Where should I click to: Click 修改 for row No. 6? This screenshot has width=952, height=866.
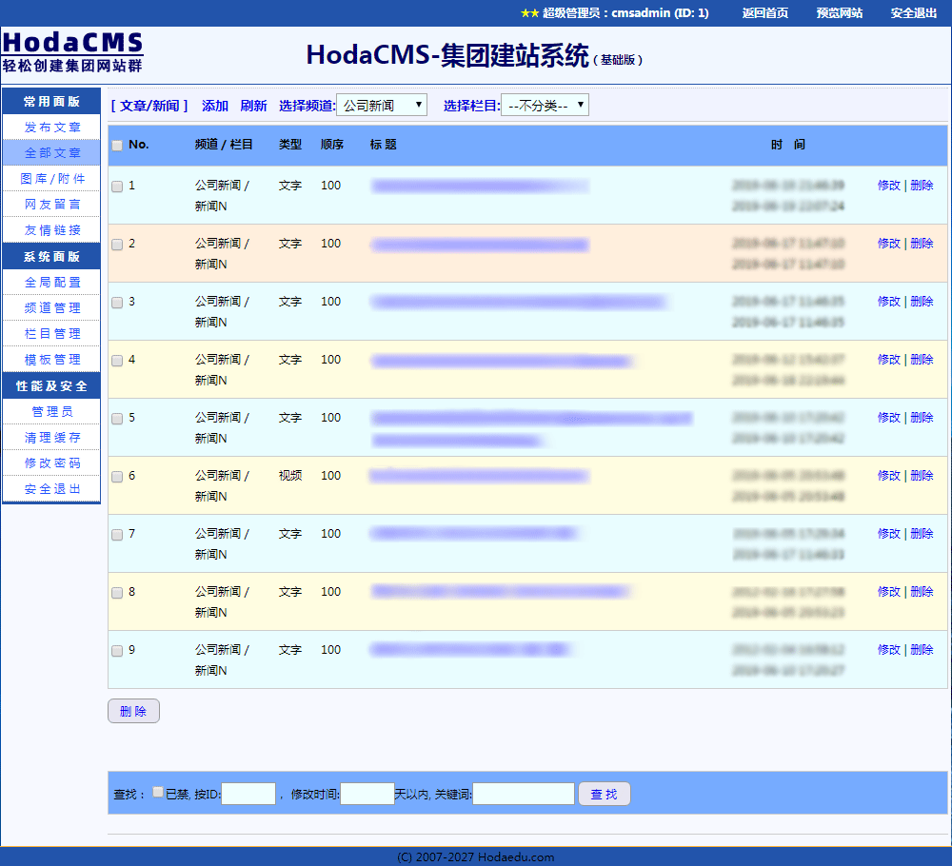889,475
